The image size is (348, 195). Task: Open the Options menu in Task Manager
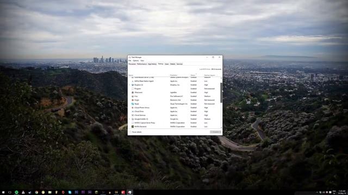click(x=136, y=61)
